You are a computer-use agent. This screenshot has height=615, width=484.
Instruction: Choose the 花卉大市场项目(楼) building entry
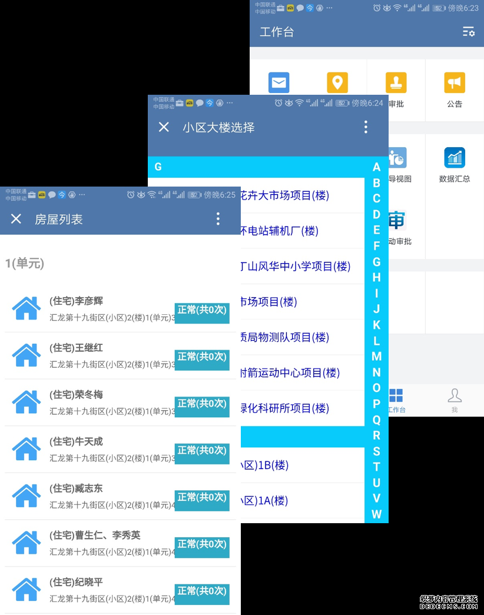303,195
